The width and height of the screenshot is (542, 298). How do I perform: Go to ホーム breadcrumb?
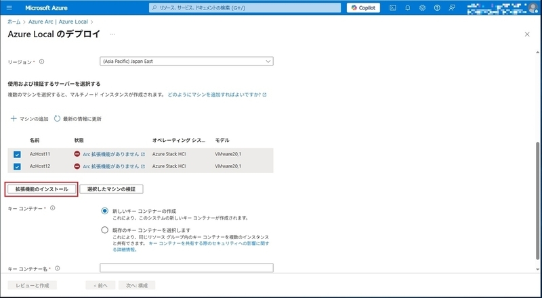(14, 22)
